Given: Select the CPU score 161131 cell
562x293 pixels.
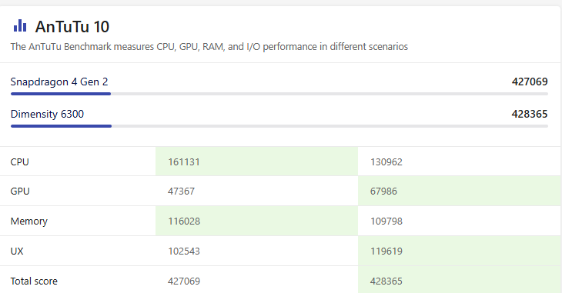Looking at the screenshot, I should pos(256,161).
